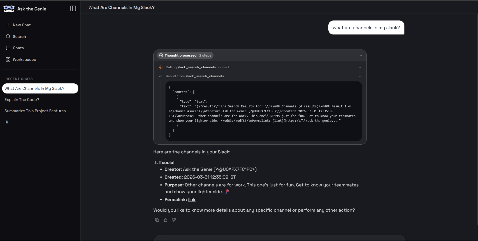Click the Thought processed 2 steps badge

tap(185, 55)
